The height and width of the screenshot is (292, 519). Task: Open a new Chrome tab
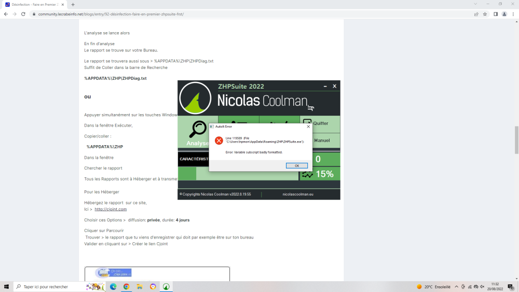[x=73, y=5]
